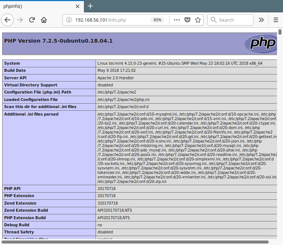Go back to the previous page
Viewport: 283px width, 245px height.
click(x=7, y=20)
